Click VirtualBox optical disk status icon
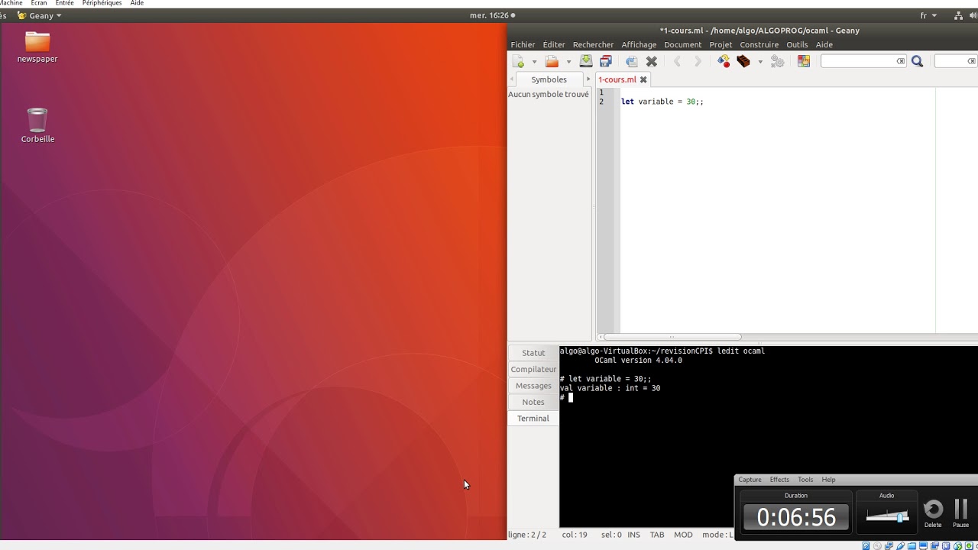This screenshot has height=550, width=978. [876, 545]
